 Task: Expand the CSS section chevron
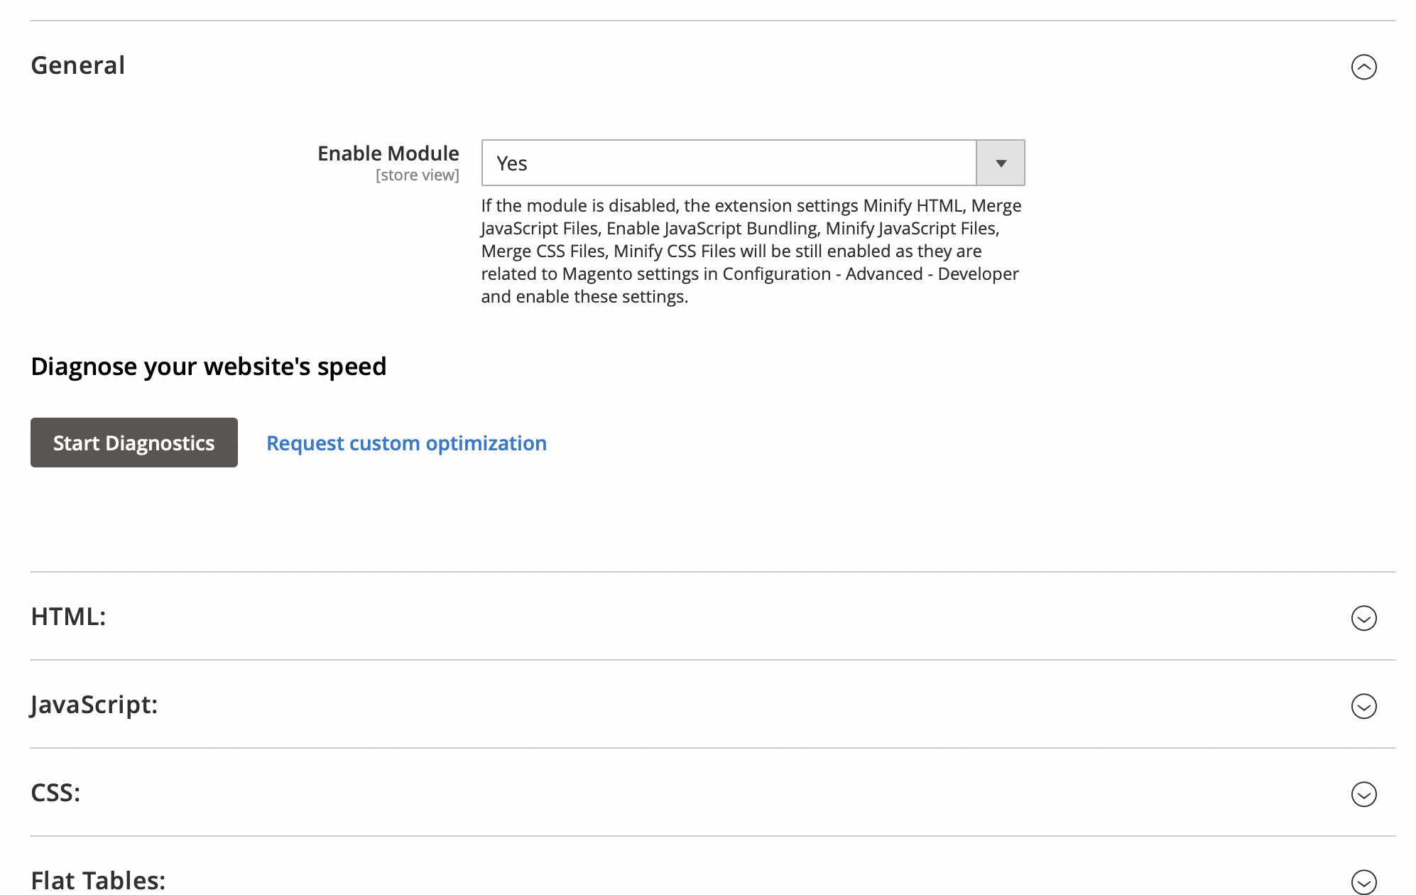[x=1363, y=794]
